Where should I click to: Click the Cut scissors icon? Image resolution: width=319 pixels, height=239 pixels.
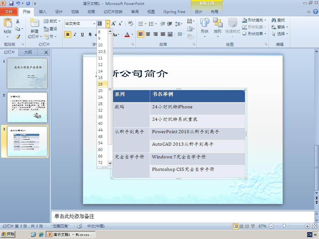18,21
